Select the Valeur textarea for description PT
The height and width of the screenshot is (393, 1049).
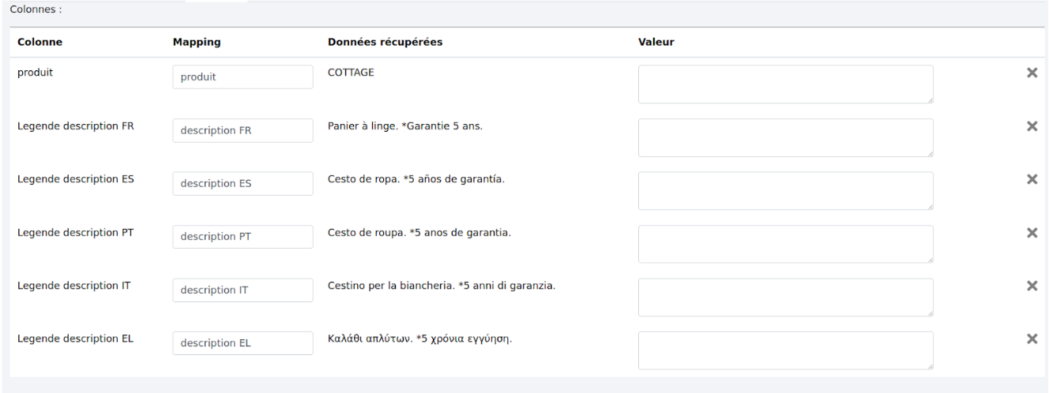(x=785, y=244)
